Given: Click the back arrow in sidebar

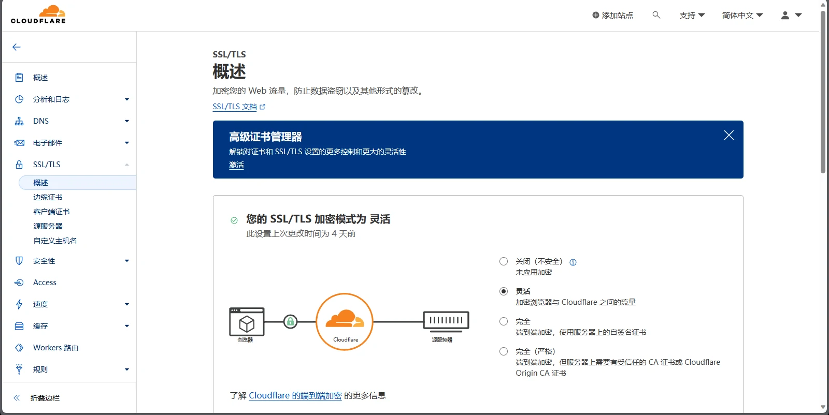Looking at the screenshot, I should (17, 47).
